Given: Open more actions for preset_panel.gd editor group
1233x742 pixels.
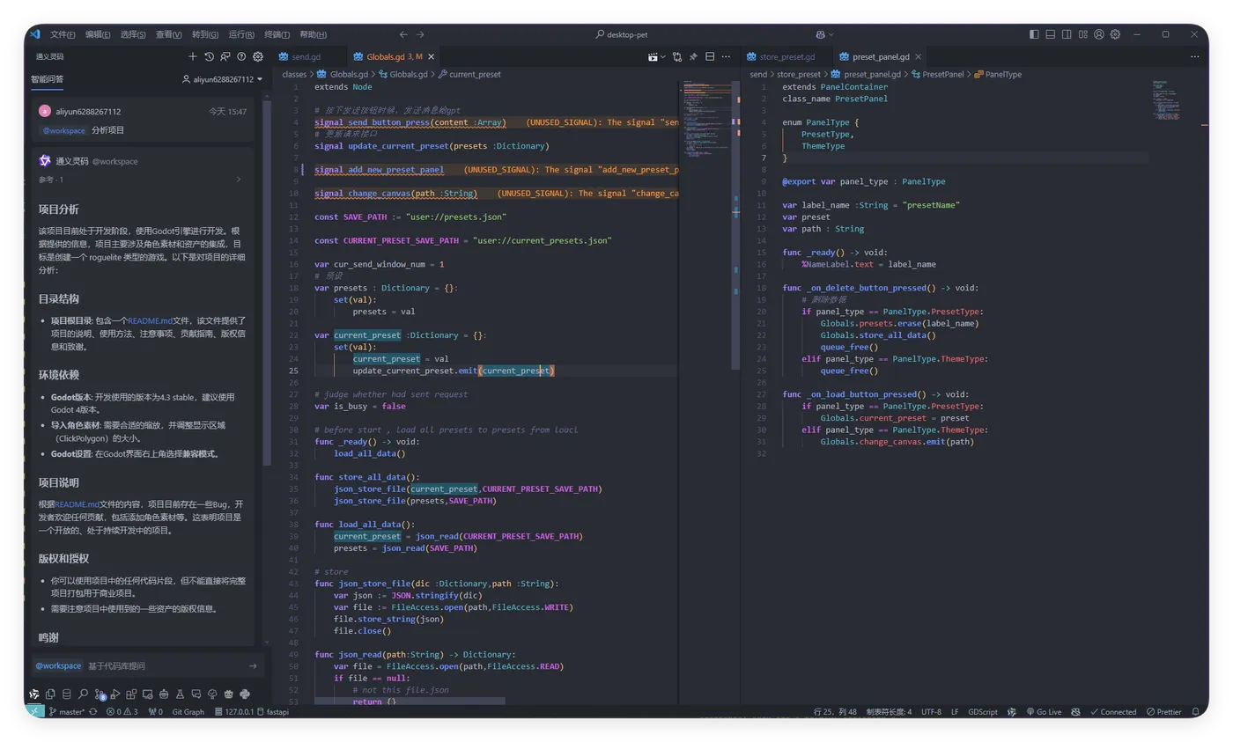Looking at the screenshot, I should [1195, 56].
